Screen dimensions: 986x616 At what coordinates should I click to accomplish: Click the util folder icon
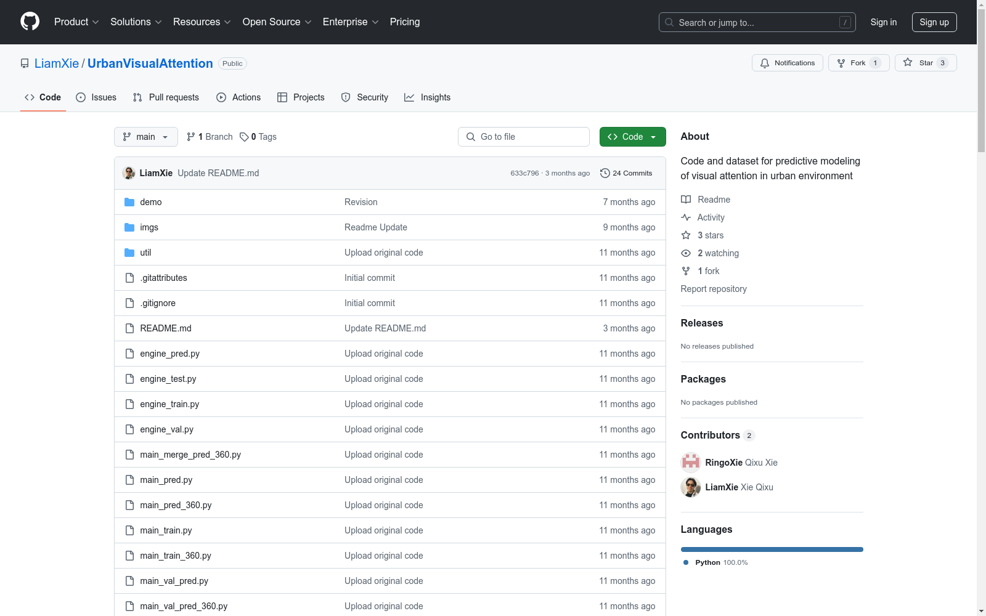[x=129, y=253]
